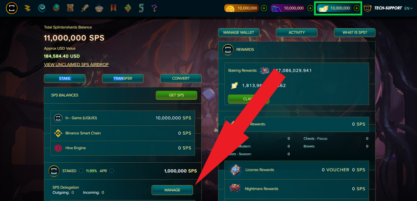The width and height of the screenshot is (417, 201).
Task: Open the EN language dropdown
Action: click(x=409, y=8)
